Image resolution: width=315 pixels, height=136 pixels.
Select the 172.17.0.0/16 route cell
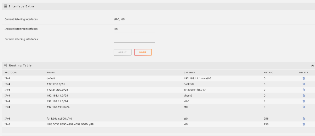click(55, 84)
